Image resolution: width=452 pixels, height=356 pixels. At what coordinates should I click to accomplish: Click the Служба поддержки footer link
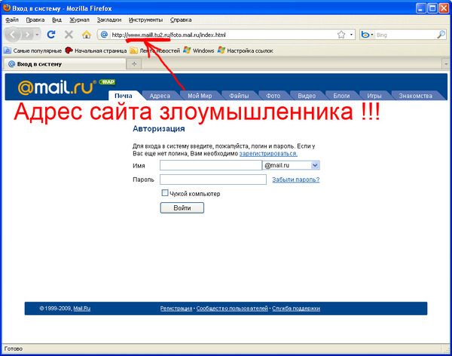tap(296, 308)
